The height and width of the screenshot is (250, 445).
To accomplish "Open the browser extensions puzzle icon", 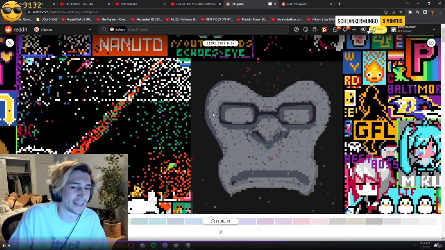I will click(410, 12).
